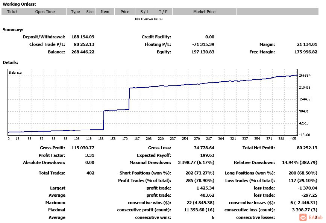Click the Balance chart graph

click(153, 102)
